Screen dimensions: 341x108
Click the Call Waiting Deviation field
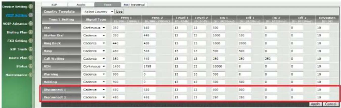point(323,58)
